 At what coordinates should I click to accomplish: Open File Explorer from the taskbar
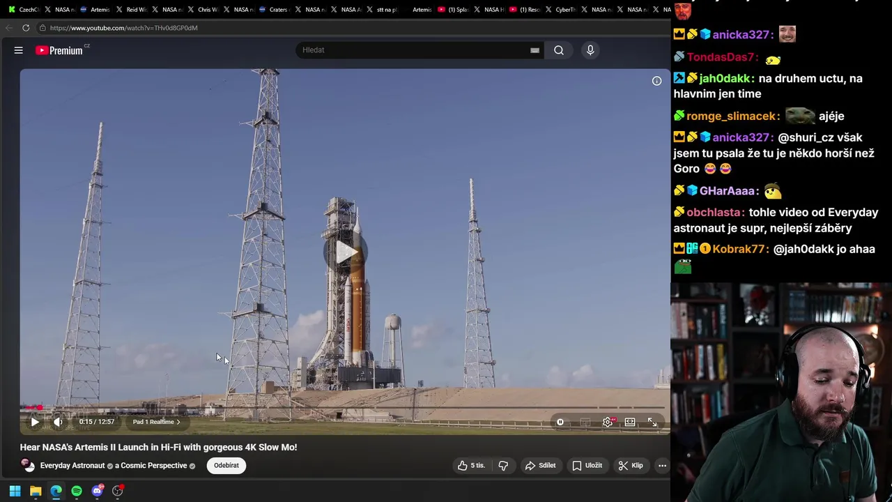pos(36,491)
